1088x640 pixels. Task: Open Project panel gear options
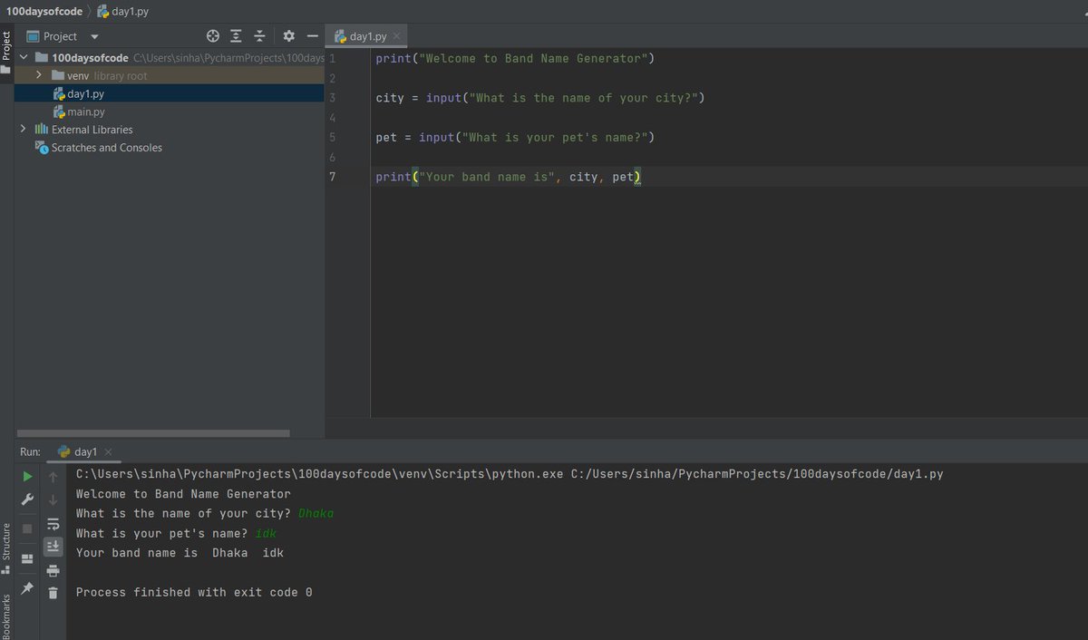coord(289,36)
